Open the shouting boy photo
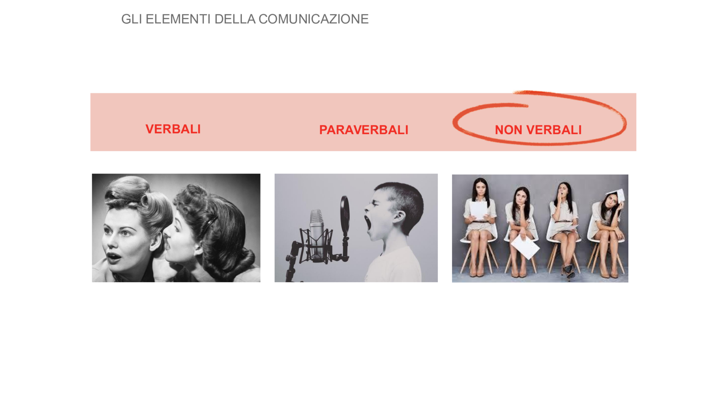Screen dimensions: 728x409 point(356,228)
